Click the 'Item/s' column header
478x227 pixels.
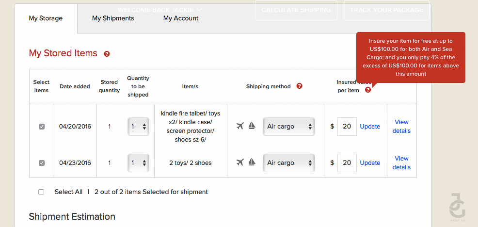pos(190,86)
